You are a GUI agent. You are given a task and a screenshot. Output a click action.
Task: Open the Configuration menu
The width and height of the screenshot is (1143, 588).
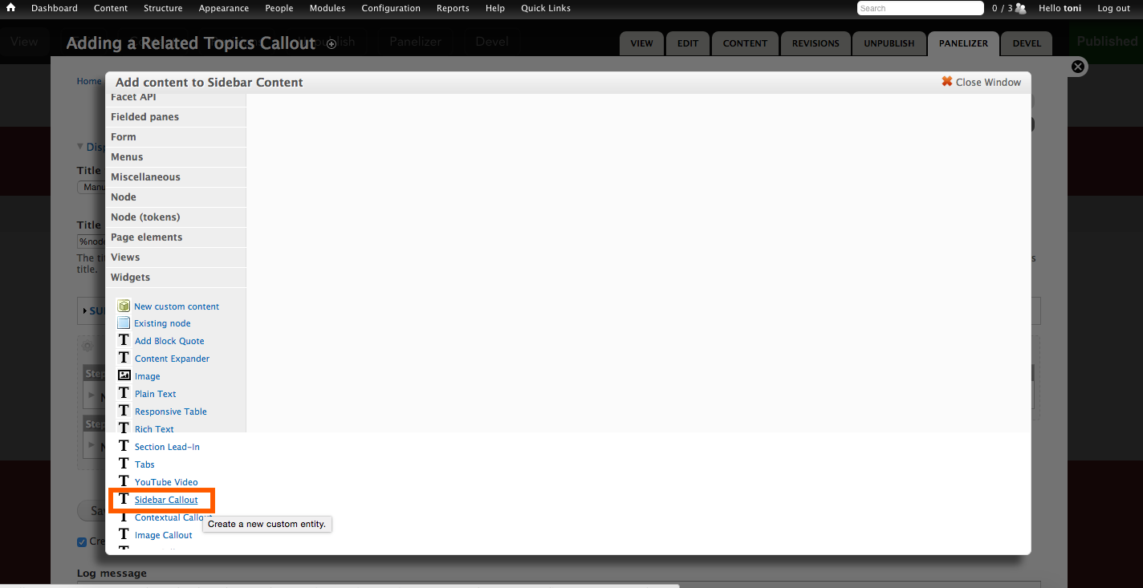(x=391, y=8)
